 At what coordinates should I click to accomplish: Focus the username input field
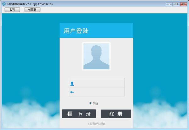coord(99,83)
